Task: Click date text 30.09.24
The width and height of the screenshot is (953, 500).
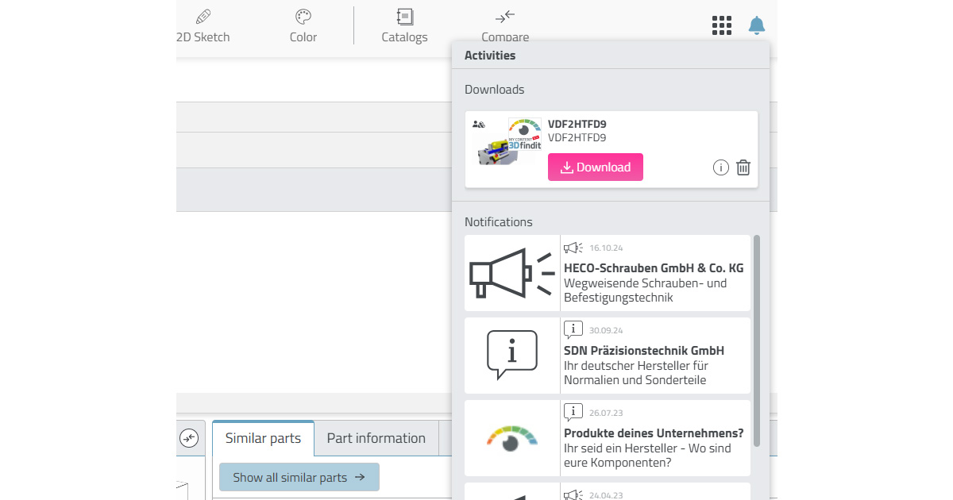Action: pos(606,331)
